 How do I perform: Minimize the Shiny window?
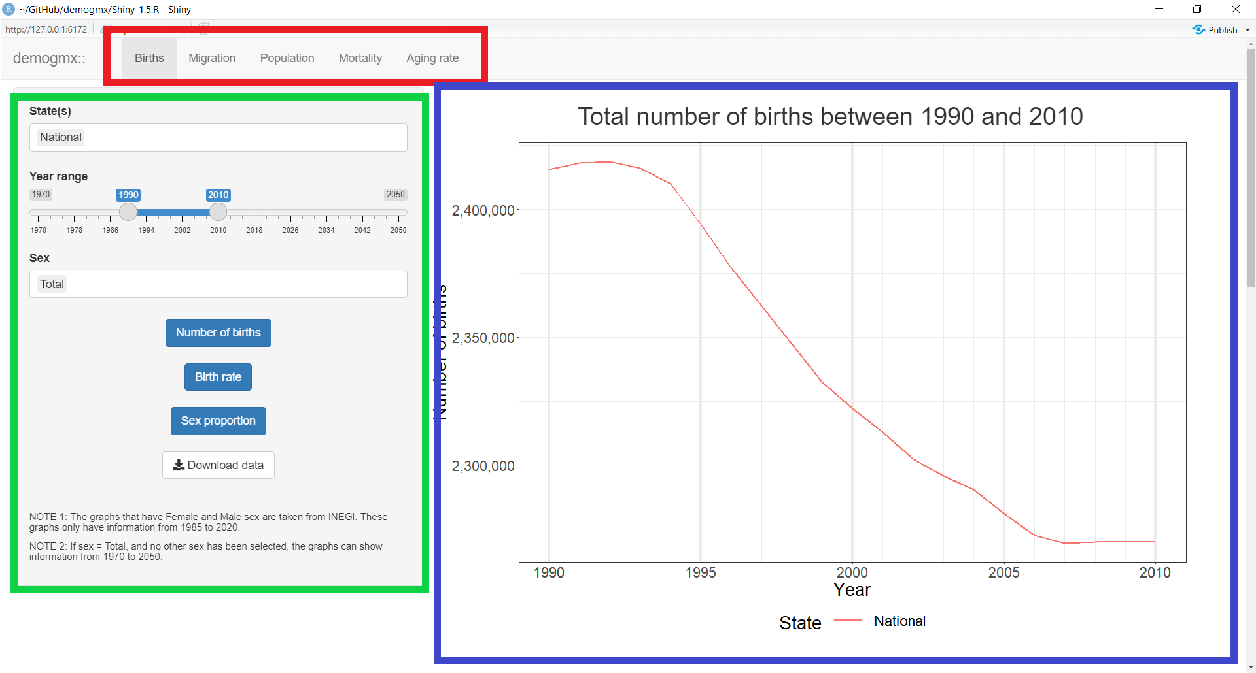1159,9
